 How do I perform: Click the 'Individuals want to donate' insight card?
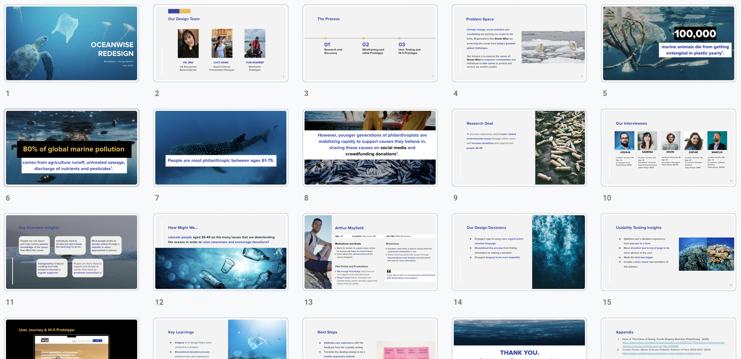(x=70, y=245)
